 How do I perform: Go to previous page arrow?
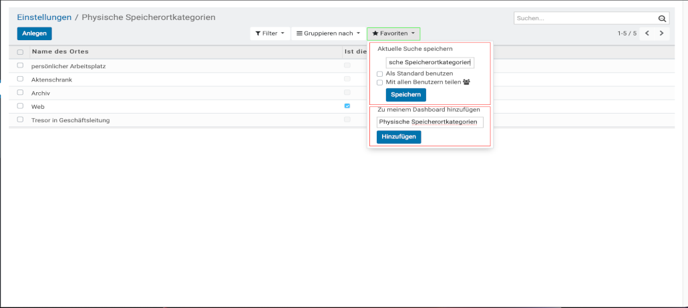point(647,33)
